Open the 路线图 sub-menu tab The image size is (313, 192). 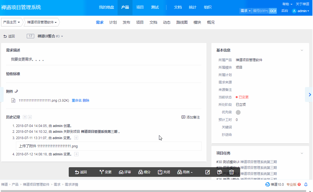182,22
